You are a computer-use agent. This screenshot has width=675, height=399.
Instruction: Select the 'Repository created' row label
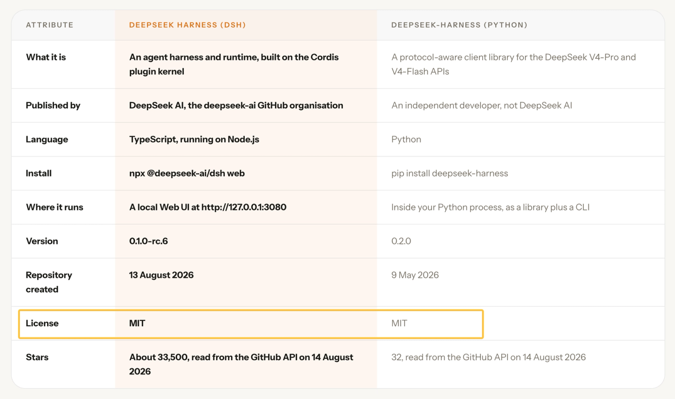point(49,282)
